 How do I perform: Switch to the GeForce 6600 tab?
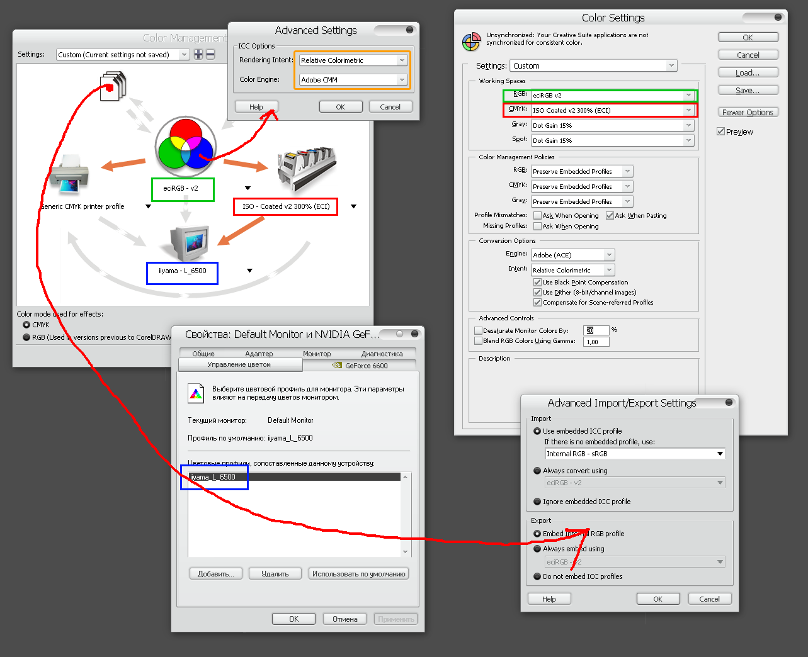[x=360, y=365]
